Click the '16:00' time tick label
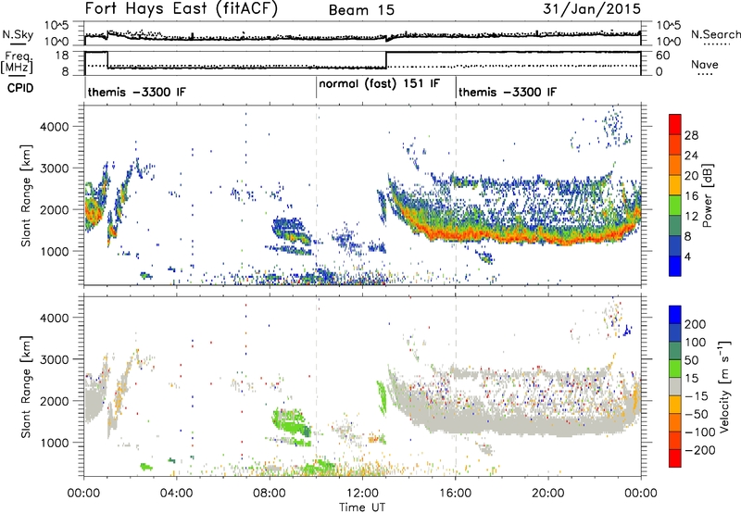The width and height of the screenshot is (741, 513). pos(455,494)
